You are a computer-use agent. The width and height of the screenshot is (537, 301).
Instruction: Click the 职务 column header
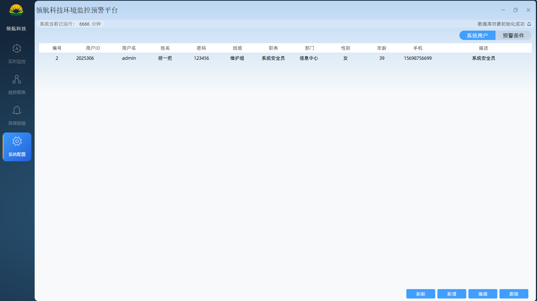(274, 48)
